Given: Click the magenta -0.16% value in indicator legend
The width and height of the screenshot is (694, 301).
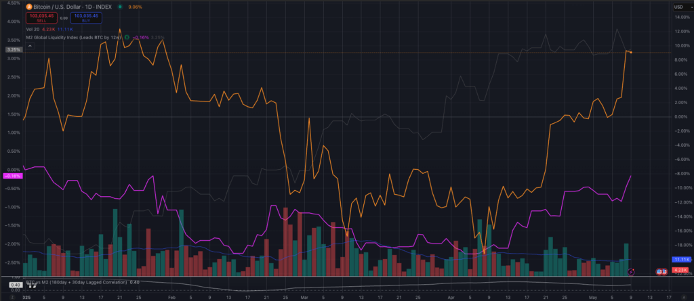Looking at the screenshot, I should pos(142,38).
